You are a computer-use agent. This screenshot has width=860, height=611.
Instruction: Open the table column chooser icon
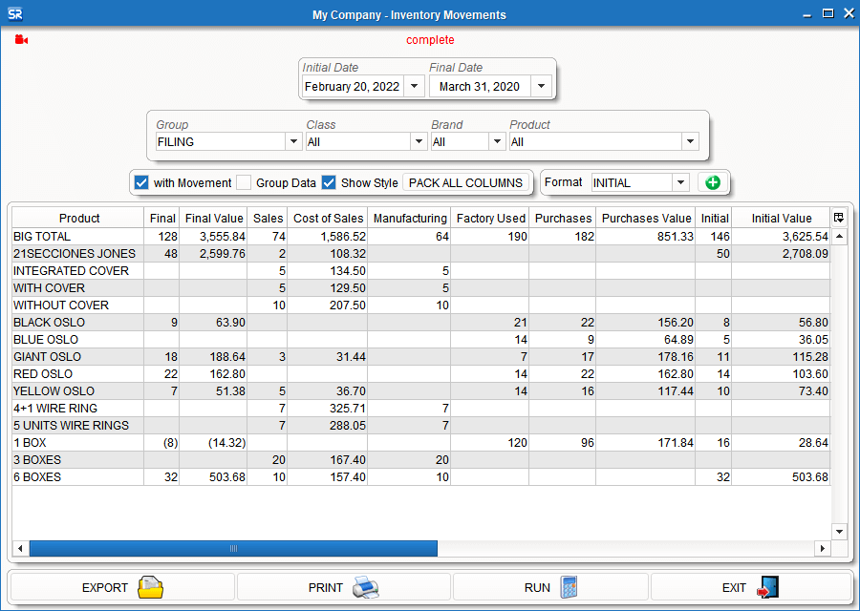tap(839, 218)
